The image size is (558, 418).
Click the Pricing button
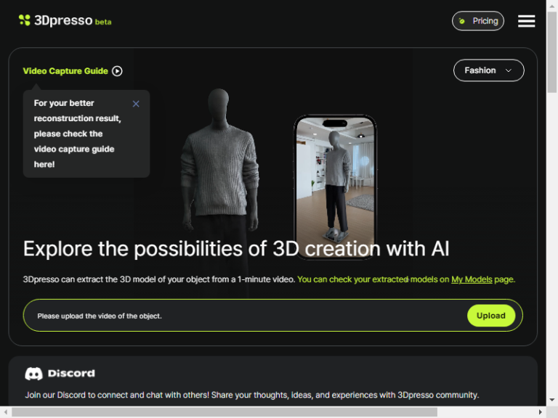(478, 21)
